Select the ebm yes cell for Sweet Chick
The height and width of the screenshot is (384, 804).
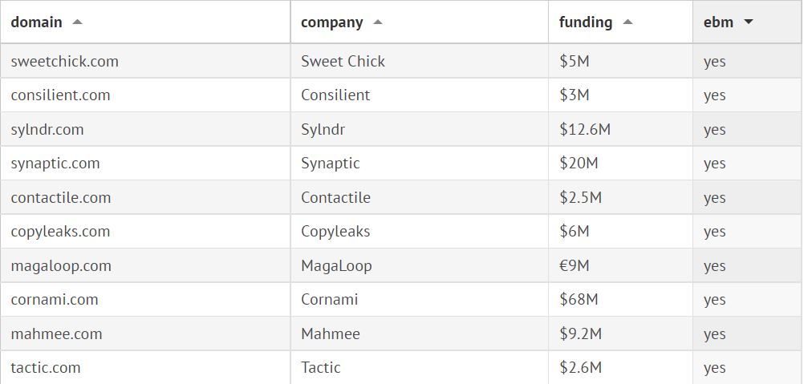point(714,61)
